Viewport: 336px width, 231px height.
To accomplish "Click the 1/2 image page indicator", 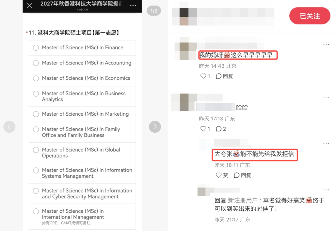I will 154,11.
